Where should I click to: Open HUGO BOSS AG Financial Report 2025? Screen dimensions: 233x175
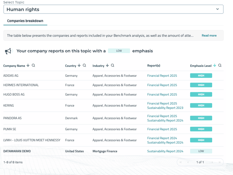pyautogui.click(x=162, y=95)
